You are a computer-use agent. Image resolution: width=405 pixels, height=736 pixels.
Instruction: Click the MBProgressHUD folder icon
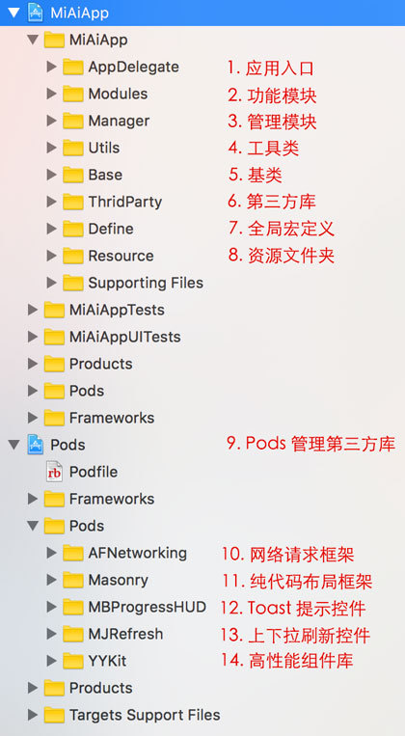click(x=72, y=607)
